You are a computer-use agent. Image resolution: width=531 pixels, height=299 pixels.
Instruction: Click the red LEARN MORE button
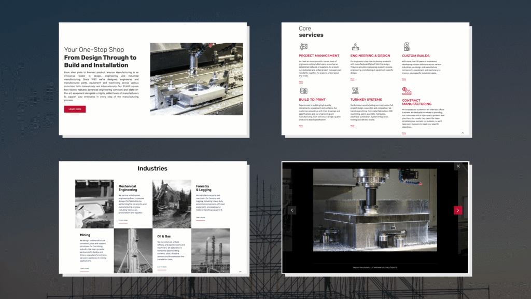pyautogui.click(x=75, y=109)
